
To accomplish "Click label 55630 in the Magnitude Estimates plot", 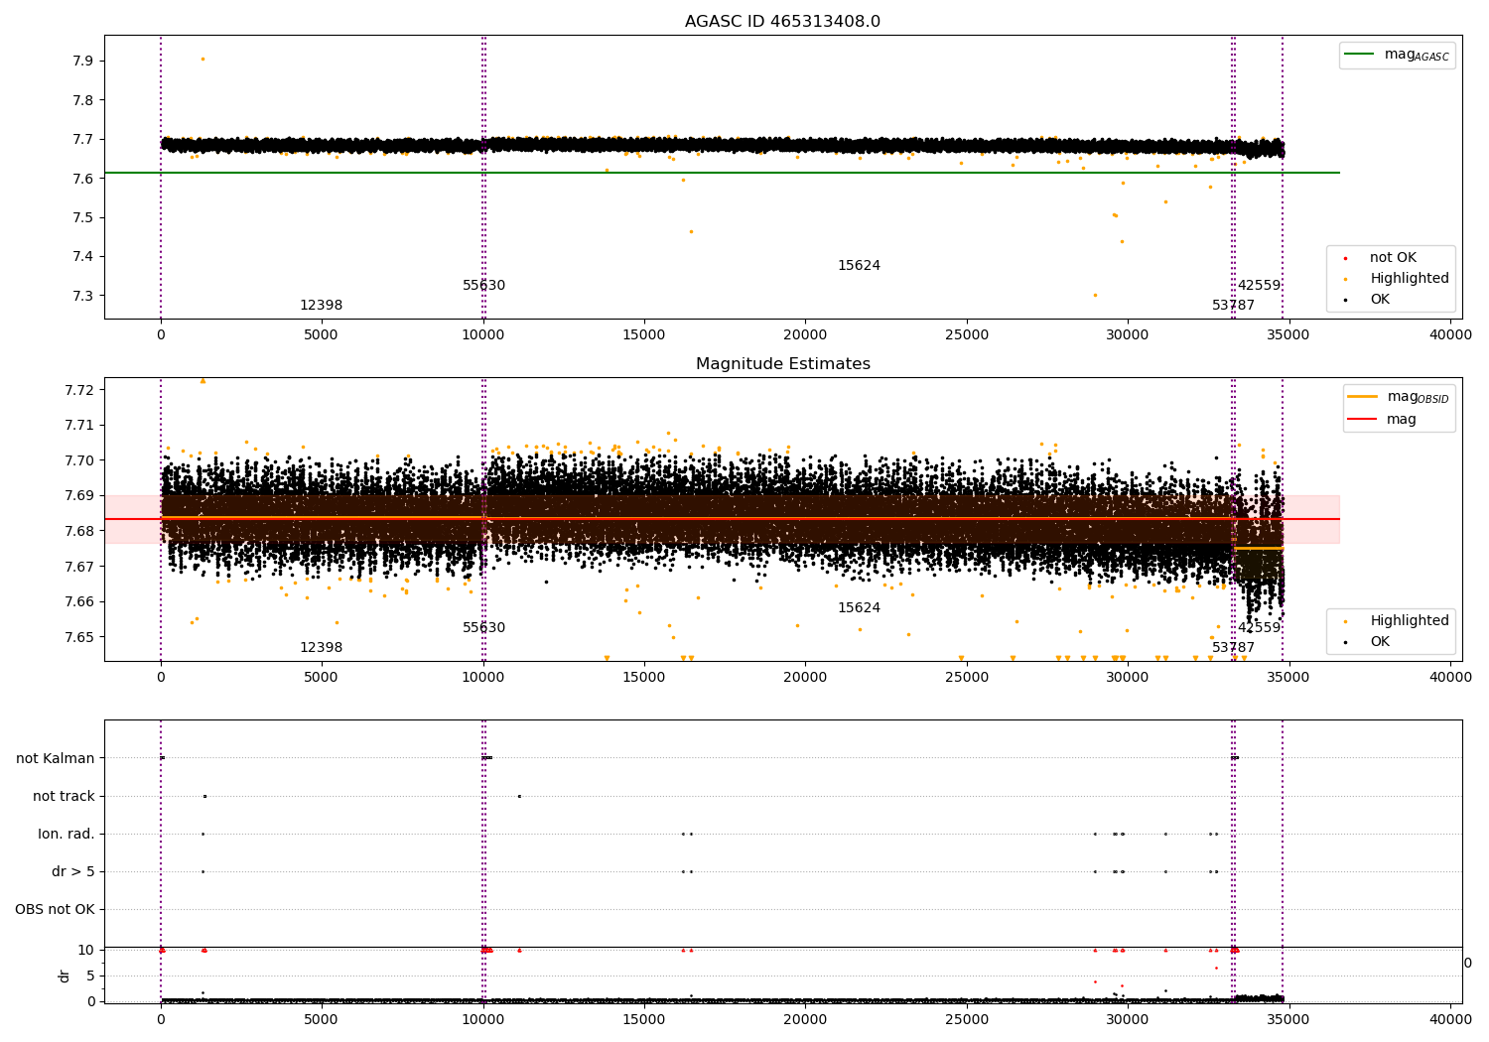I will click(x=484, y=628).
